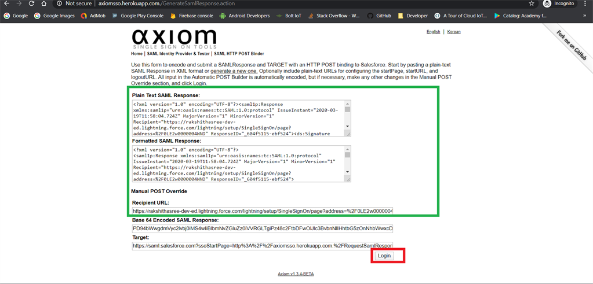Click Plain Text SAML textarea resize grip
Image resolution: width=593 pixels, height=284 pixels.
click(348, 134)
